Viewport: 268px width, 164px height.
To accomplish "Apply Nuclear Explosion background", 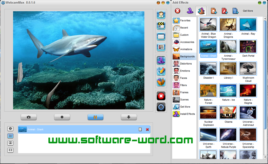I will point(208,113).
